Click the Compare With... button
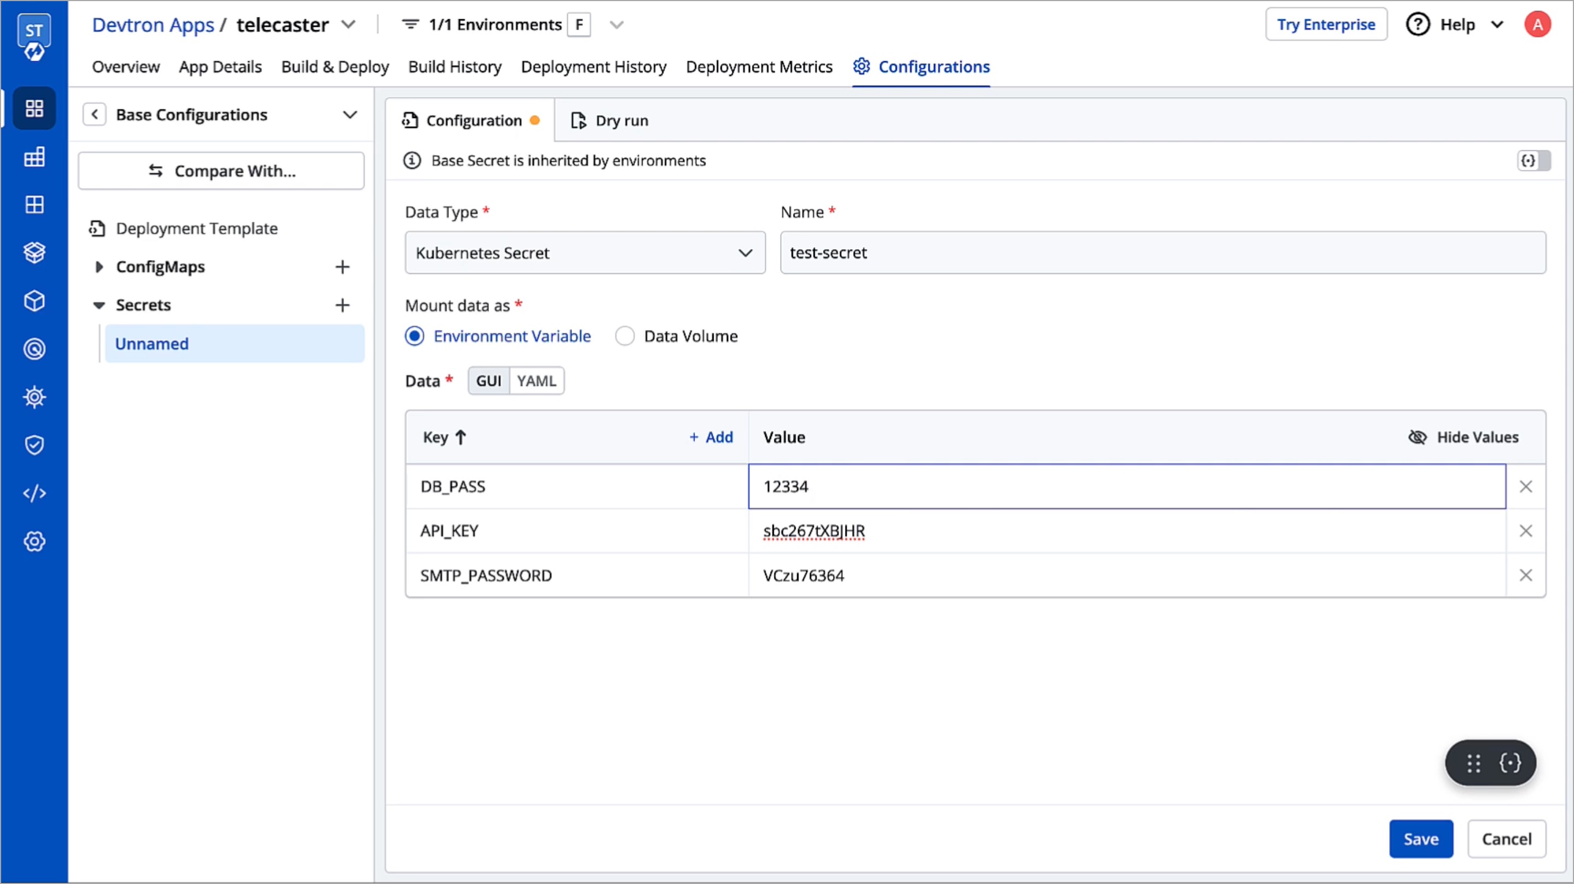 [221, 171]
